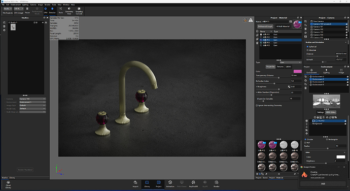Viewport: 350px width, 191px height.
Task: Open the material Type dropdown showing Gem
Action: click(x=291, y=62)
